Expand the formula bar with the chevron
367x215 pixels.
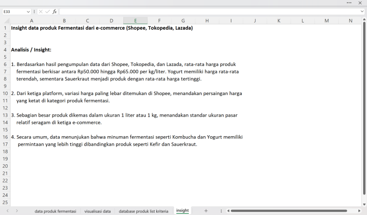tap(362, 11)
